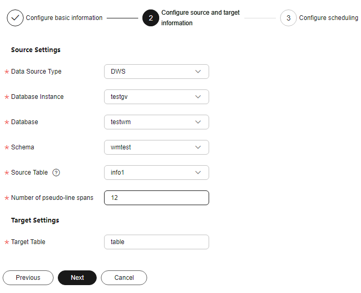Click the Source Table help question-mark icon
Screen dimensions: 361x293
click(x=56, y=173)
